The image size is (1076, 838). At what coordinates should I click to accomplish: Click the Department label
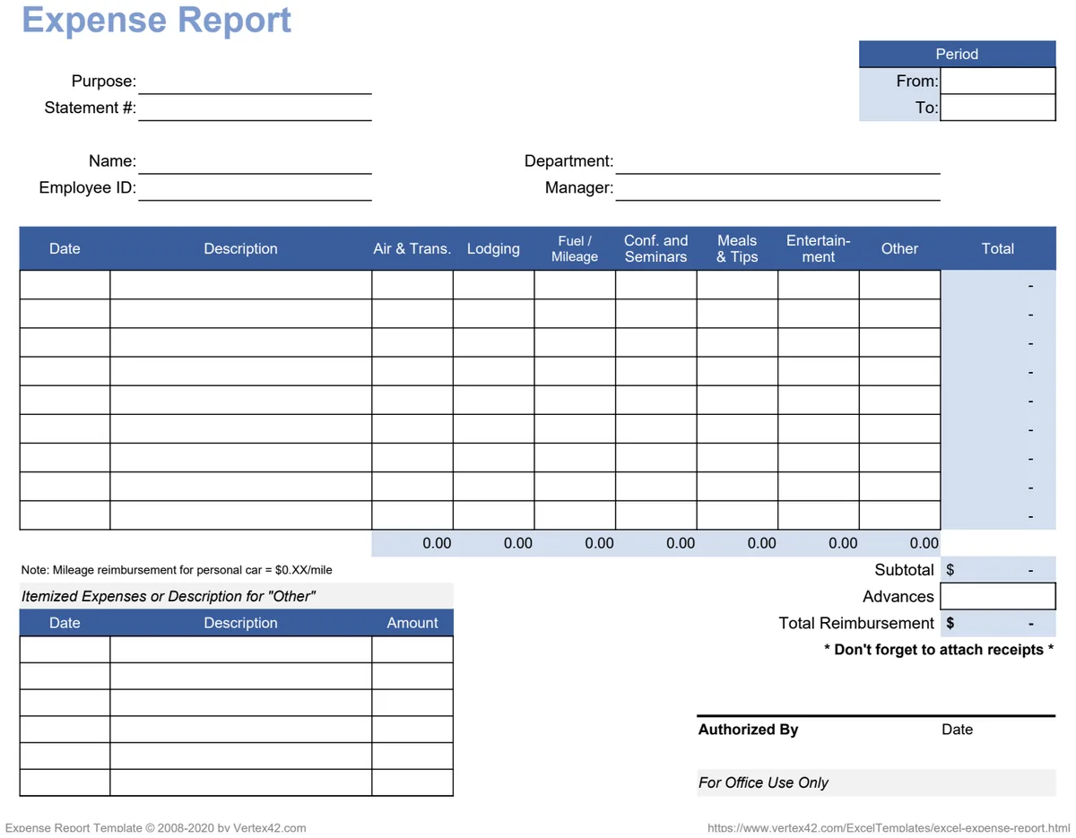pos(568,161)
